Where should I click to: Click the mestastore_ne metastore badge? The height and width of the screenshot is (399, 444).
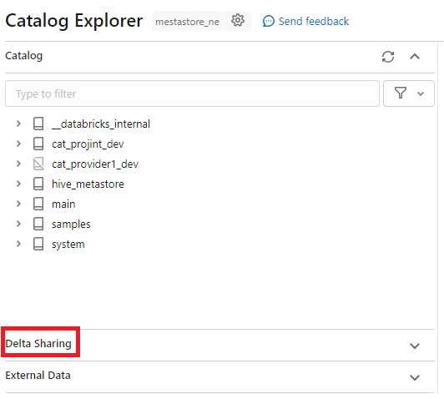pos(187,21)
